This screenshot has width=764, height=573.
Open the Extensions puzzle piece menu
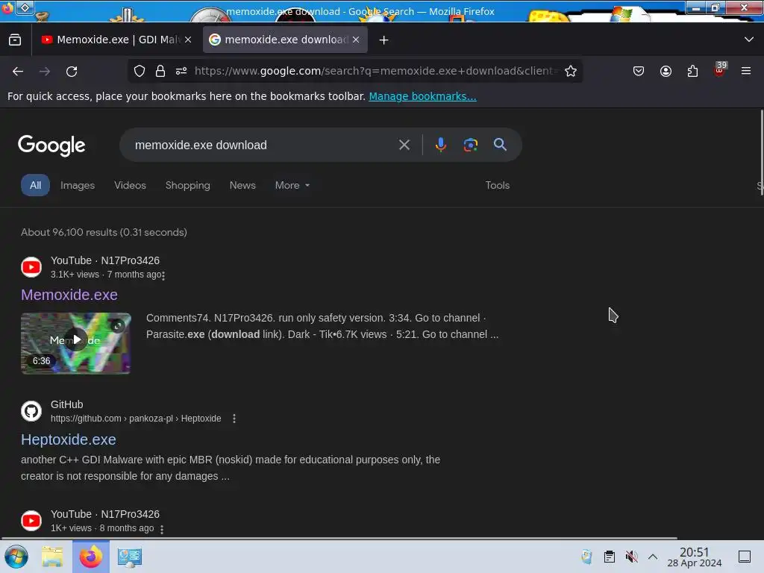click(x=692, y=71)
